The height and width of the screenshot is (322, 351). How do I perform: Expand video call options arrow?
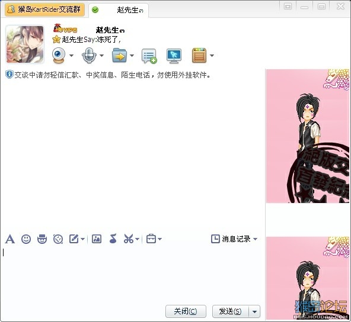(71, 56)
